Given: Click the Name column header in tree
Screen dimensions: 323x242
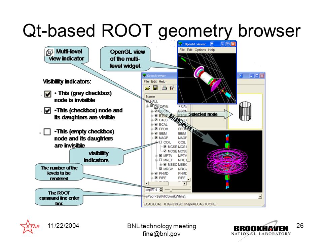Looking at the screenshot, I should pos(161,96).
